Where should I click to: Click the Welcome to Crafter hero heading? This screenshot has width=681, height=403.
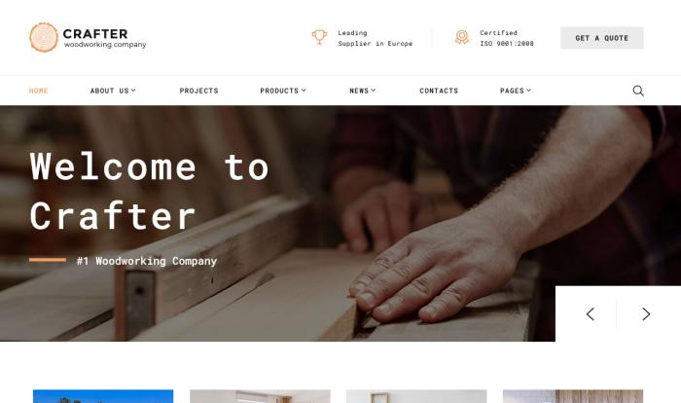(x=150, y=191)
